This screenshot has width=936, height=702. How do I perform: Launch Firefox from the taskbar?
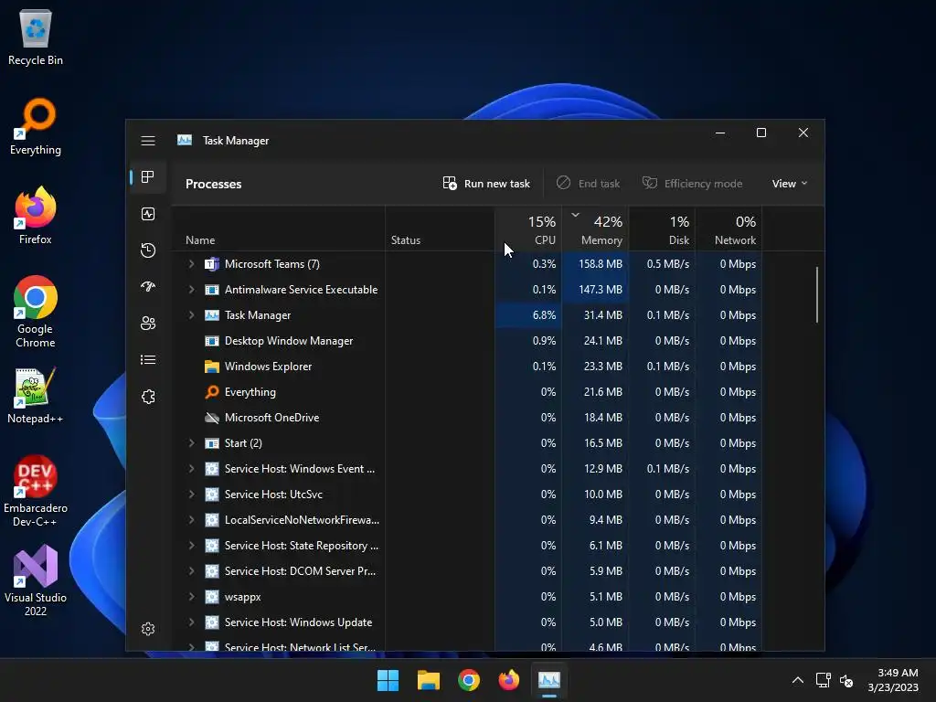tap(508, 680)
